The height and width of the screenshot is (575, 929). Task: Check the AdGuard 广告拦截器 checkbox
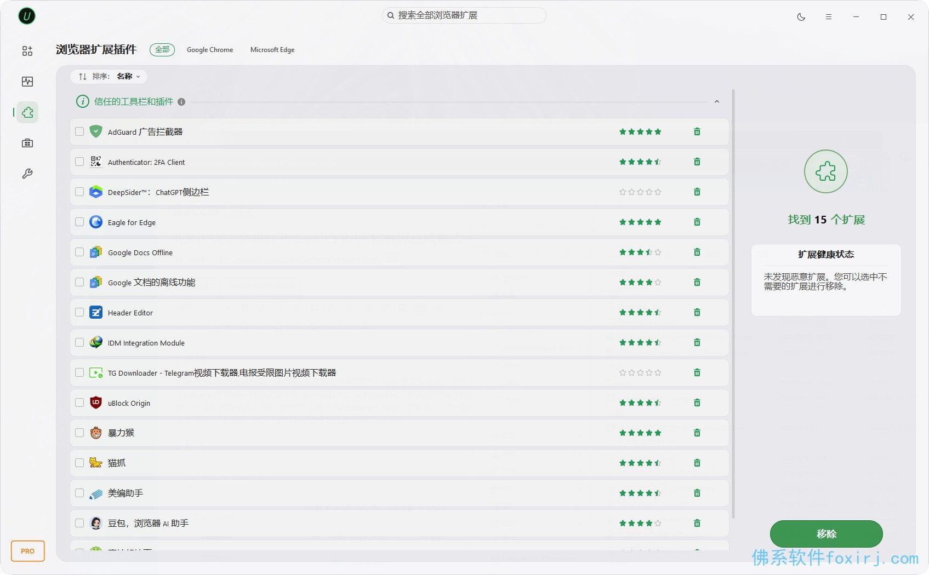coord(79,131)
